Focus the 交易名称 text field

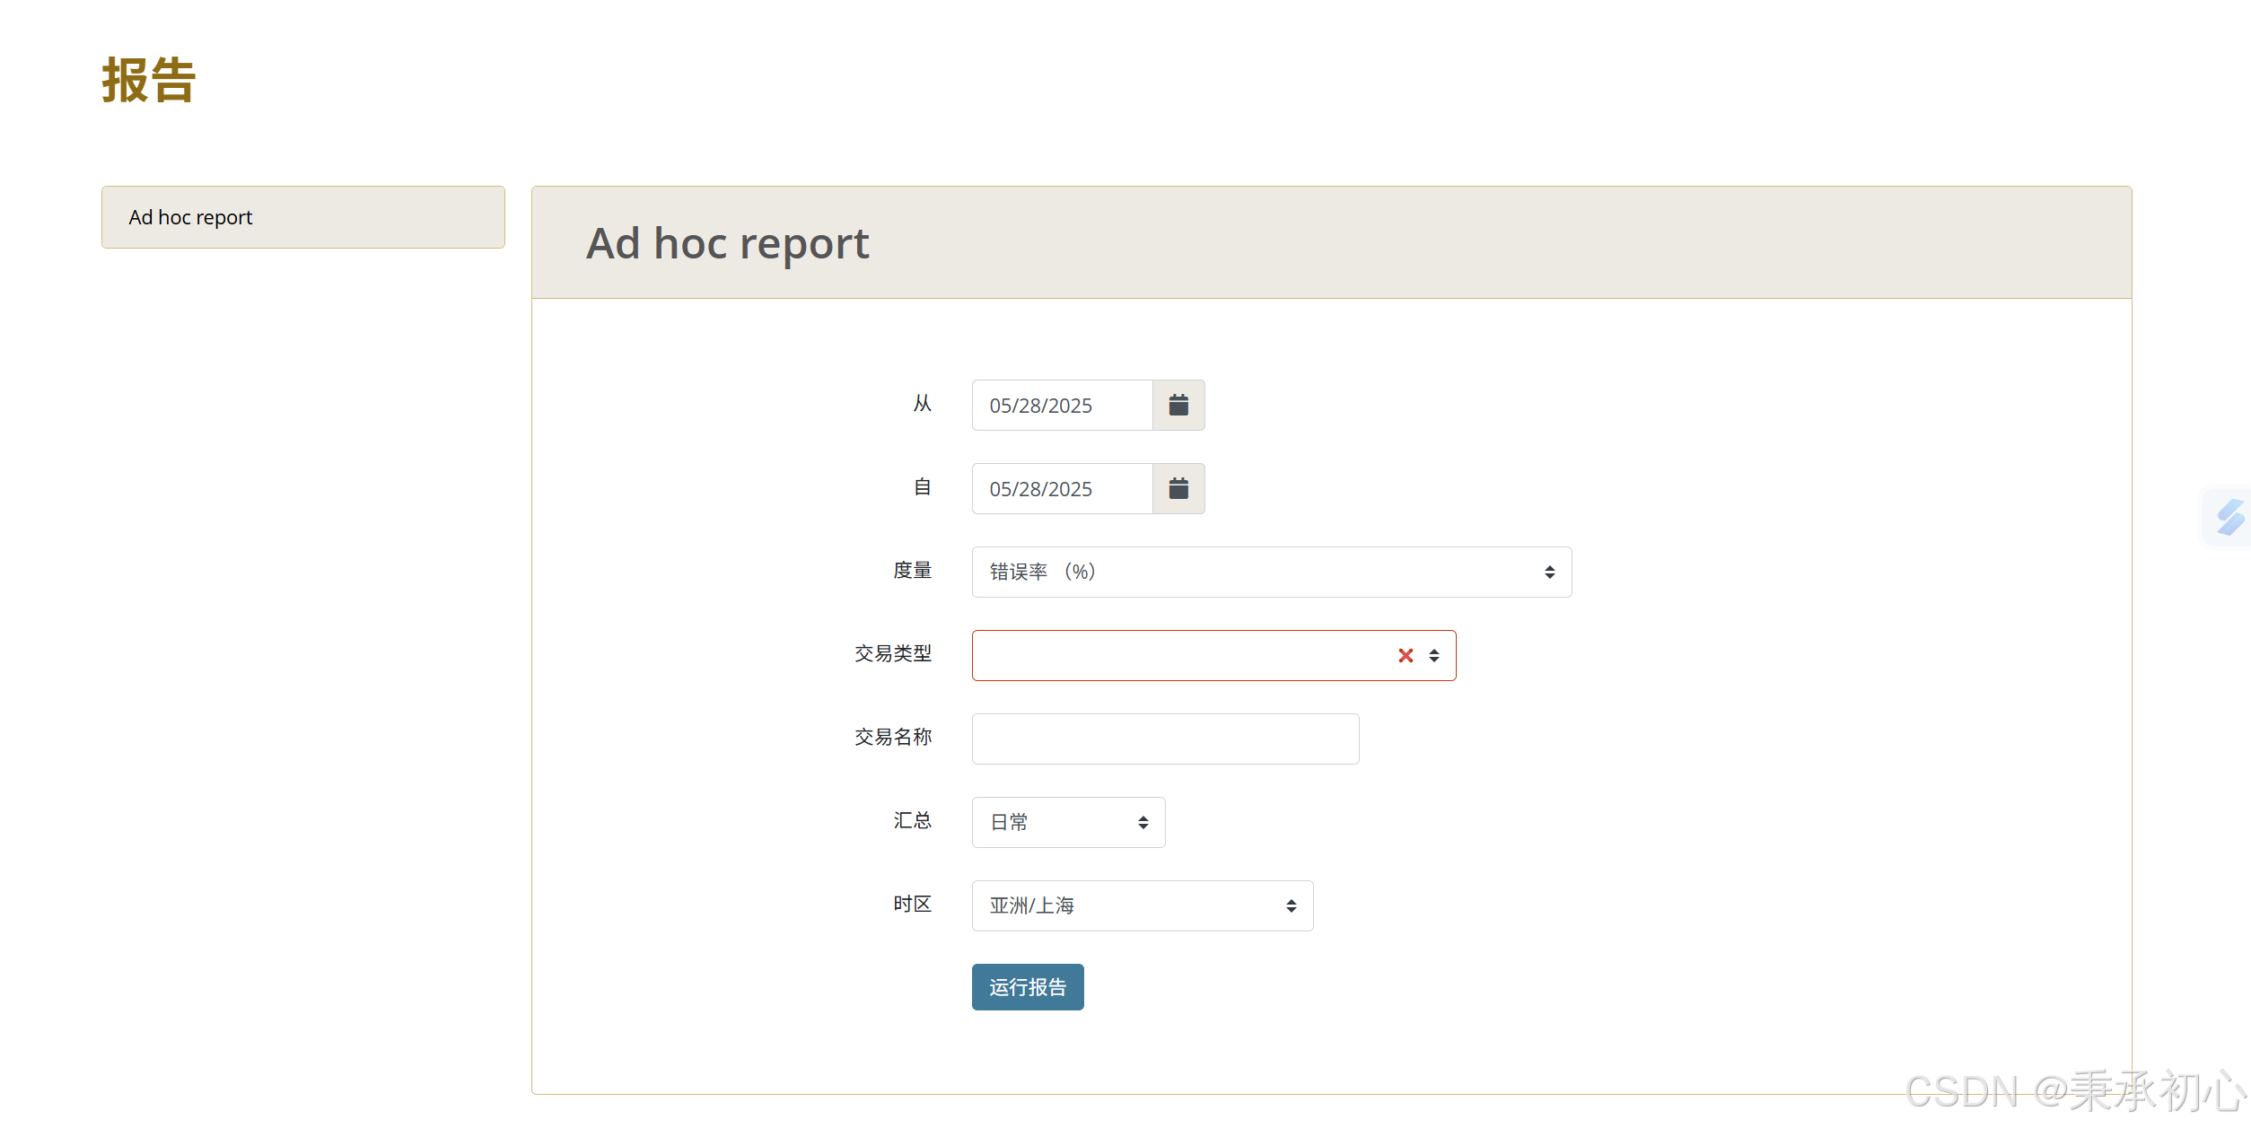[x=1164, y=739]
